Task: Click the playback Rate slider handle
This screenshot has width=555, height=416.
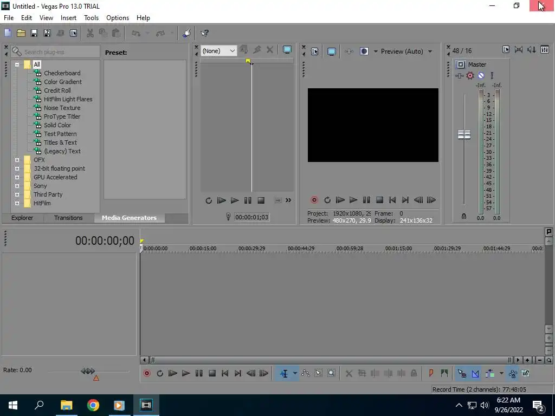Action: (87, 371)
